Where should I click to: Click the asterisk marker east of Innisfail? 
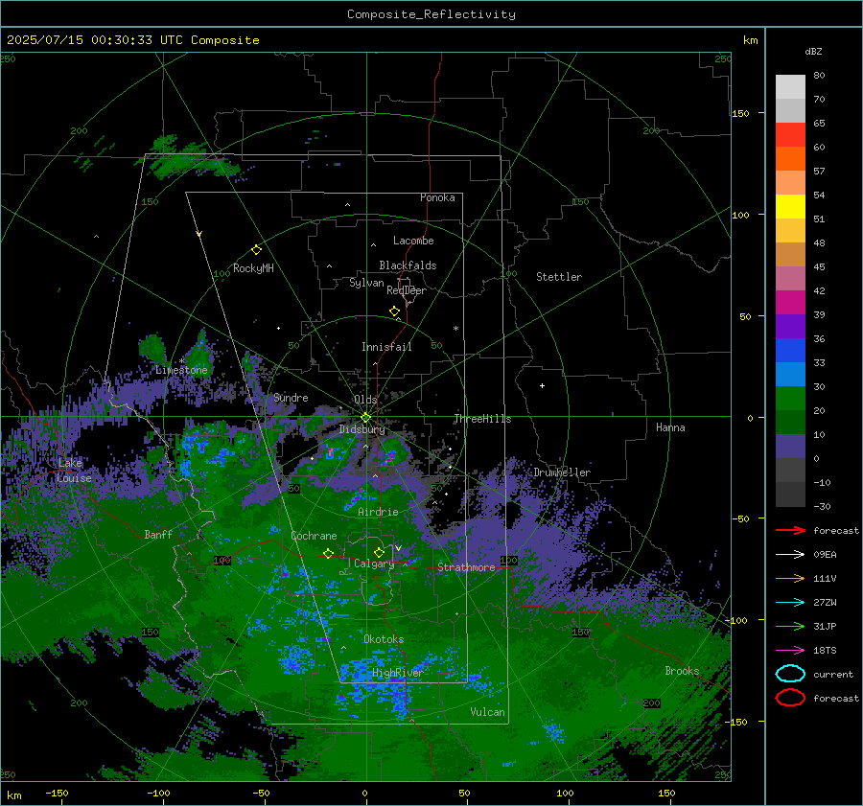click(455, 329)
